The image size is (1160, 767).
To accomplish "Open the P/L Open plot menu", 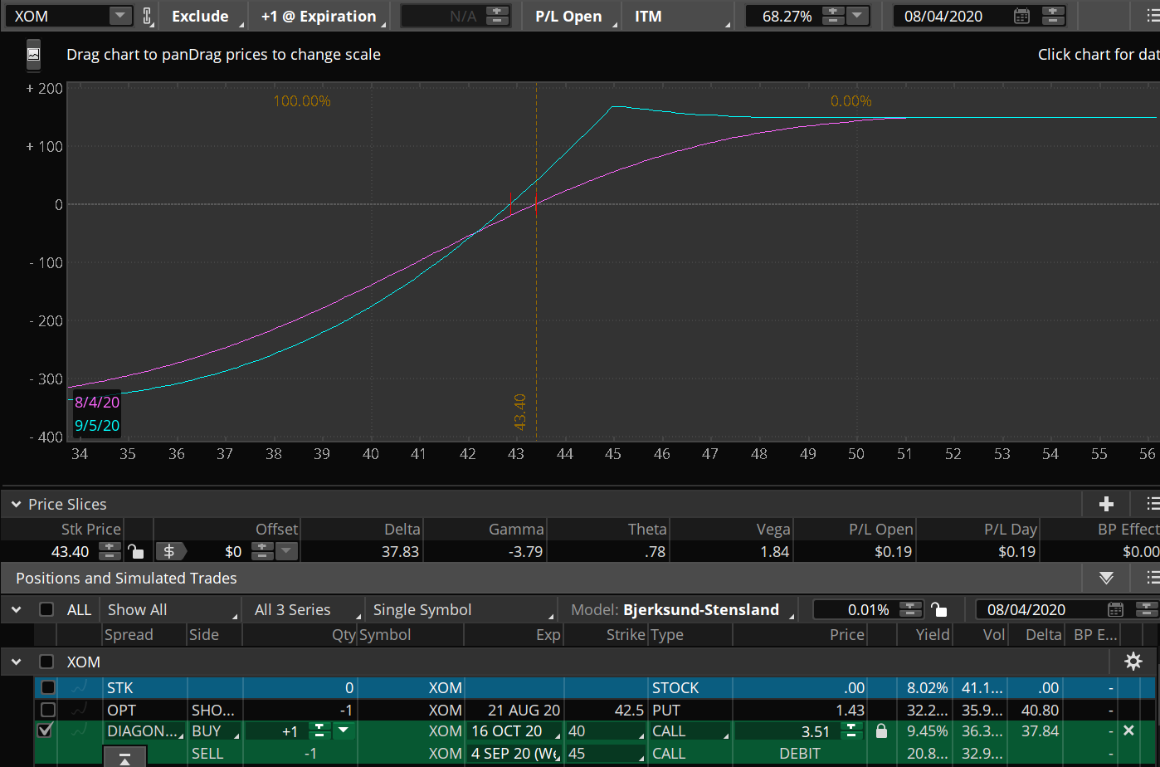I will click(x=572, y=16).
